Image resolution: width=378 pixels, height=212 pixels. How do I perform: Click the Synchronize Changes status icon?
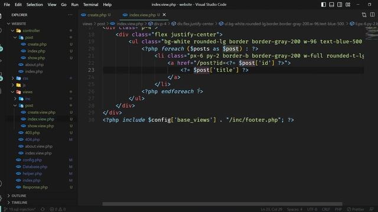[x=43, y=210]
